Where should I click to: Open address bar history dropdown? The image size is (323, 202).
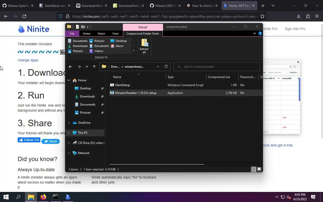(158, 67)
